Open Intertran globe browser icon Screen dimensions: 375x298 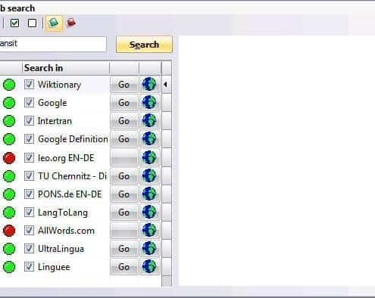point(149,120)
